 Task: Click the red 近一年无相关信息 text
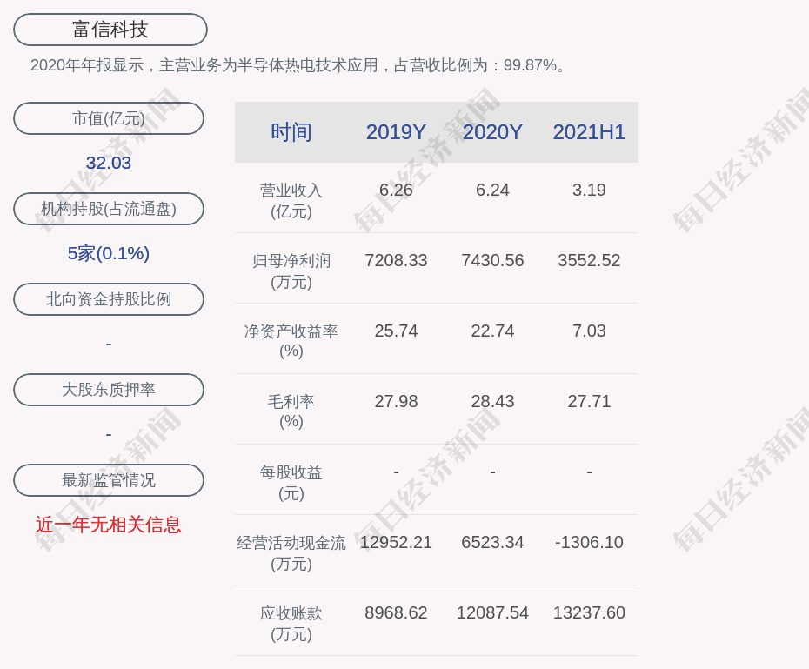click(109, 525)
